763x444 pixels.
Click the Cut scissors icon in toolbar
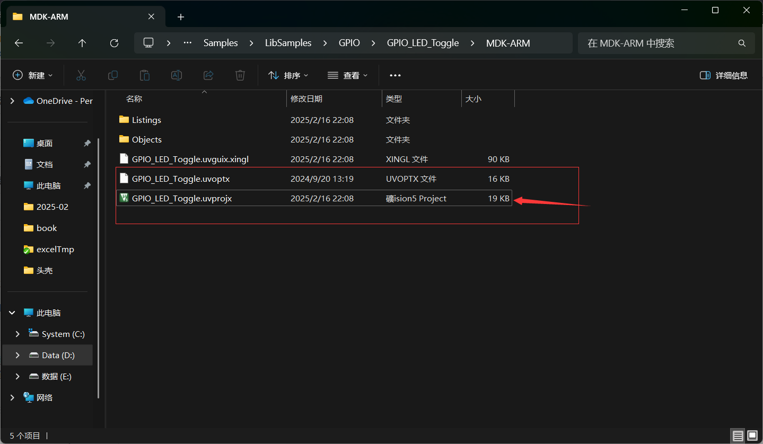click(81, 75)
